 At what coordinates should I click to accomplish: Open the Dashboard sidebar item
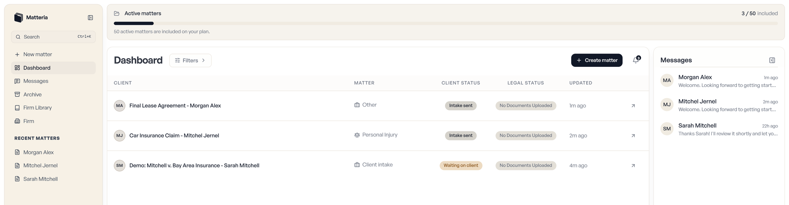(x=53, y=68)
